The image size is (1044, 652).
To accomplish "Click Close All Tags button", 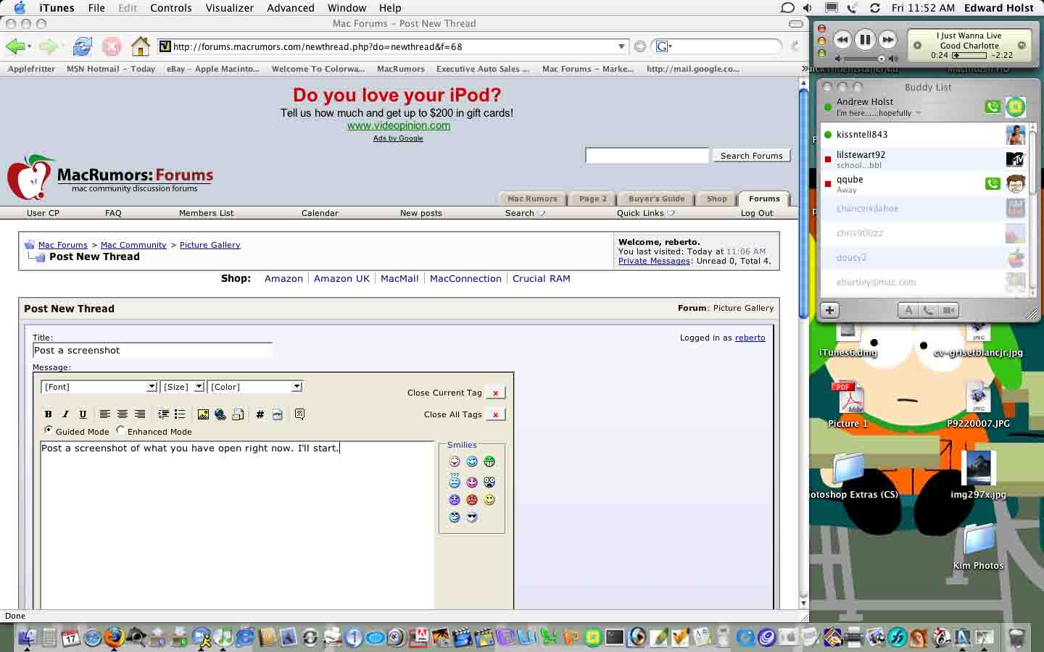I will 495,414.
